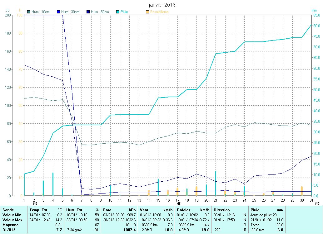Click day 15 on the x-axis

point(158,200)
